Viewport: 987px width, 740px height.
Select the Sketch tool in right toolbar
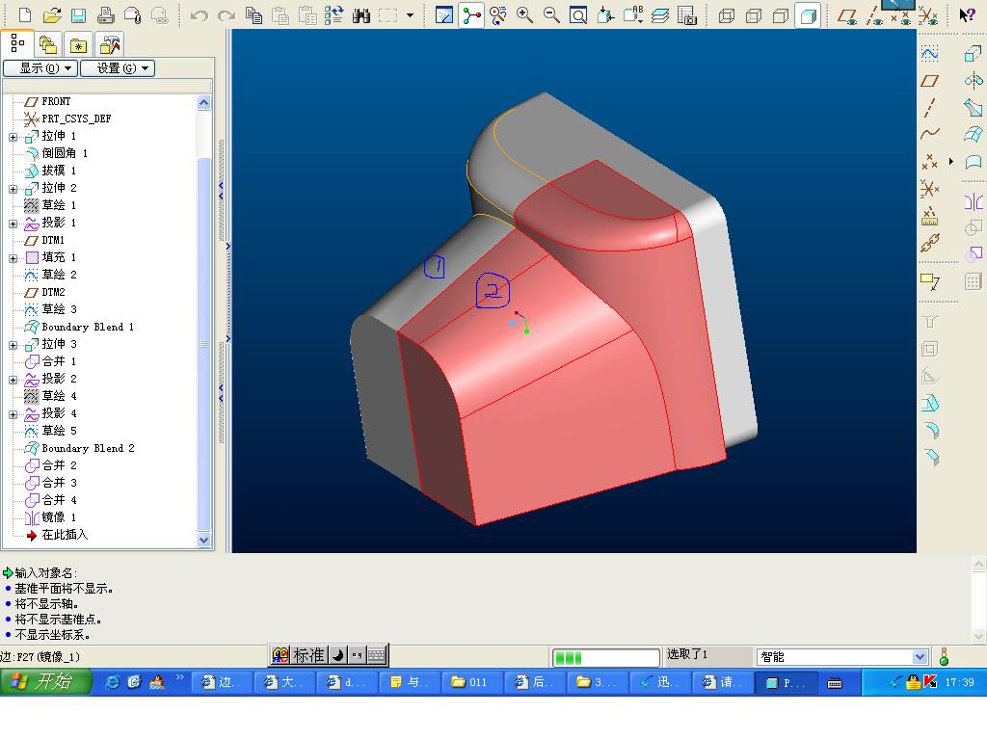point(930,54)
